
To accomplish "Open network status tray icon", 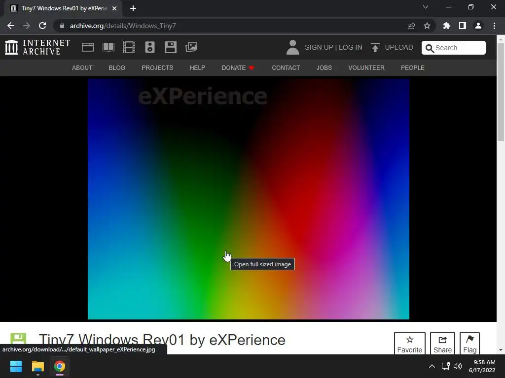I will pos(445,366).
